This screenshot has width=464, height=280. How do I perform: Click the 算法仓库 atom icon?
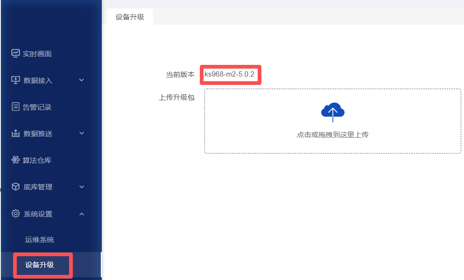[x=15, y=160]
